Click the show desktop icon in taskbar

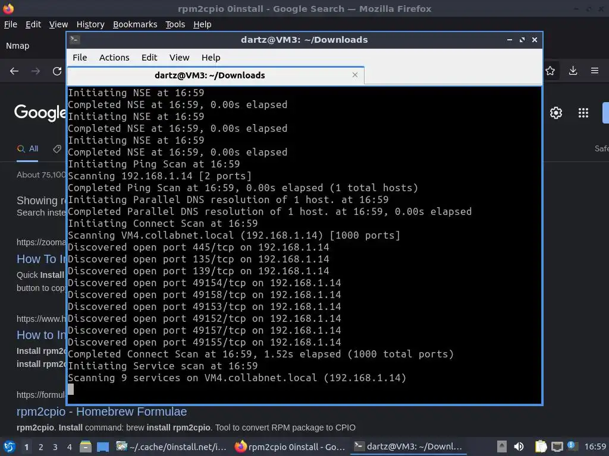pos(103,446)
